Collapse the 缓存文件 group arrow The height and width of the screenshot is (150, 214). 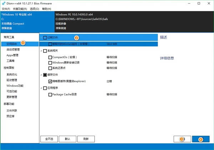41,75
